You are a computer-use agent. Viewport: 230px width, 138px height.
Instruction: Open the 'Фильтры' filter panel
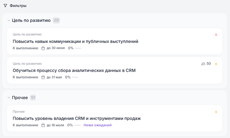click(18, 6)
